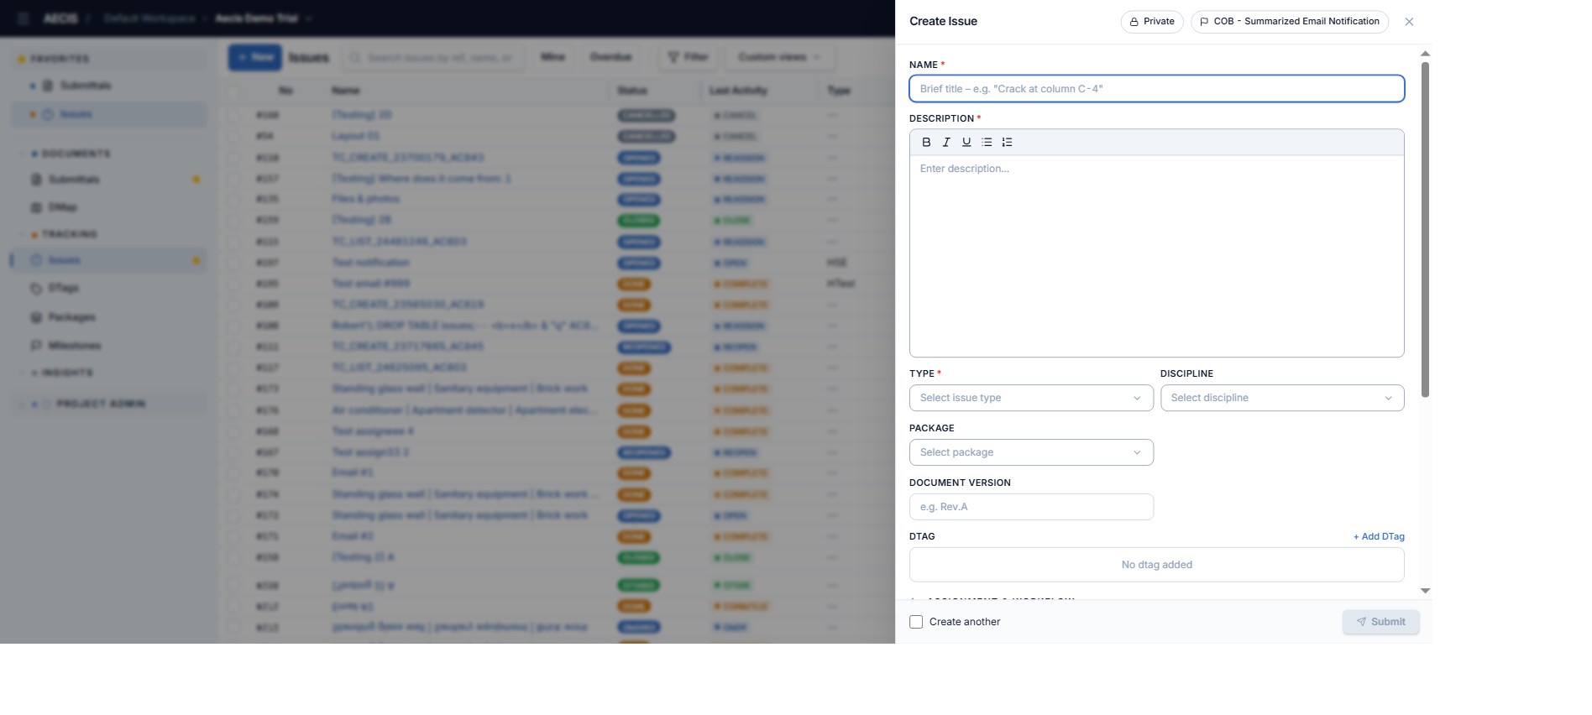
Task: Focus the issues search field
Action: (432, 57)
